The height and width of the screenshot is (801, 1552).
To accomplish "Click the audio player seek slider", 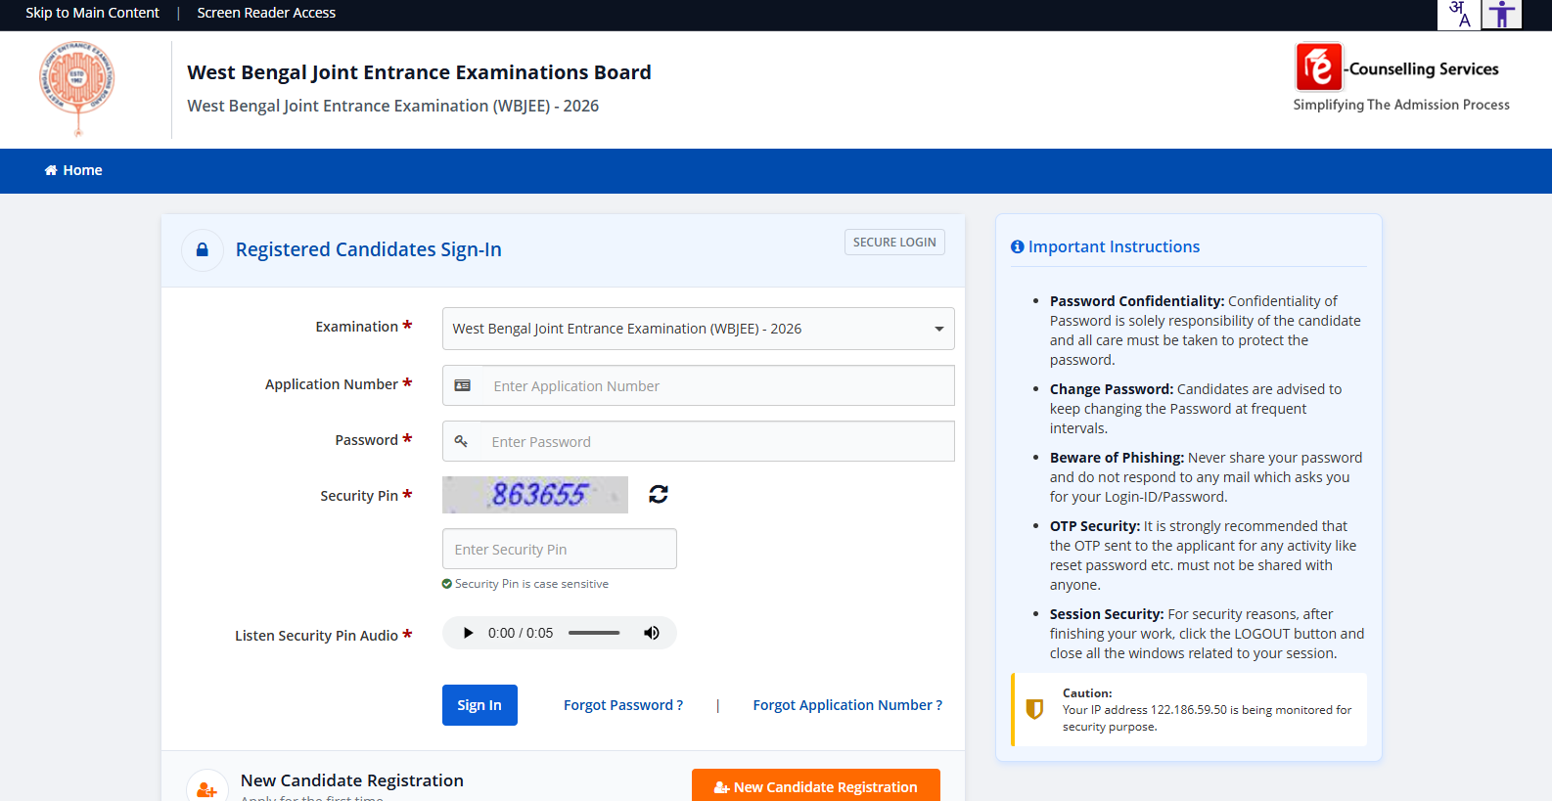I will 594,633.
